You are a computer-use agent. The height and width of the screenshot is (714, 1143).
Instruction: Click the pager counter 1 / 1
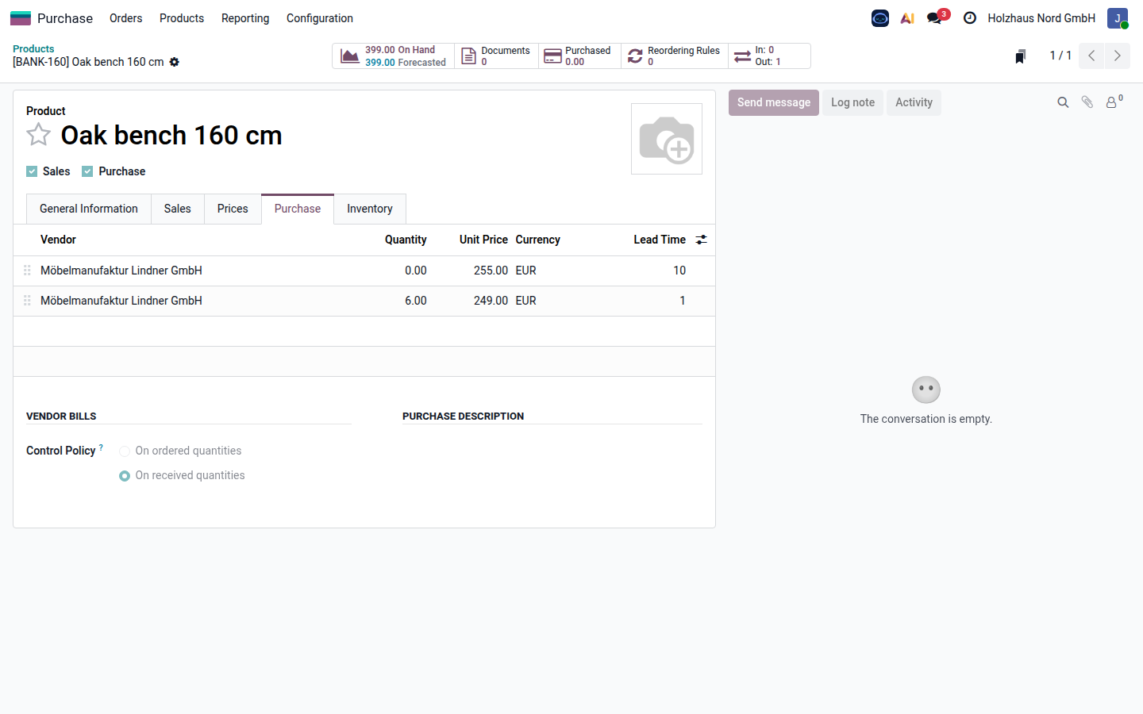[x=1060, y=56]
